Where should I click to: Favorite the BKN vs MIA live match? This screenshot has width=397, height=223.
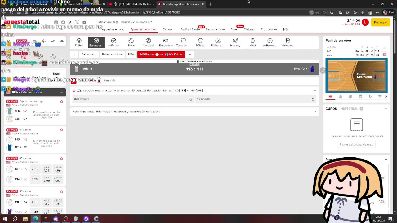61,158
